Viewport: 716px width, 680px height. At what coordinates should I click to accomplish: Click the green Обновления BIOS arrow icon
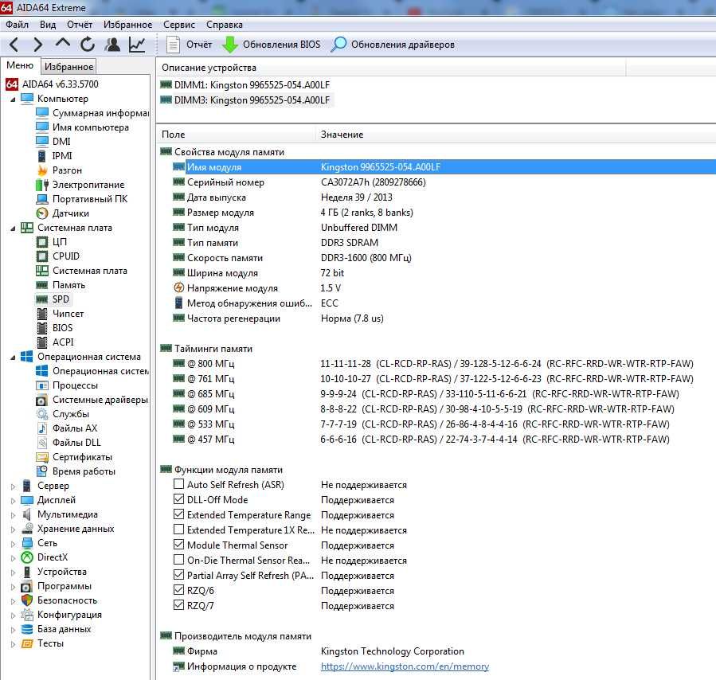[229, 45]
